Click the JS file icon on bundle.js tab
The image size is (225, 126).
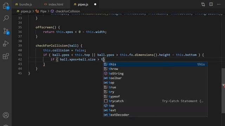point(17,4)
